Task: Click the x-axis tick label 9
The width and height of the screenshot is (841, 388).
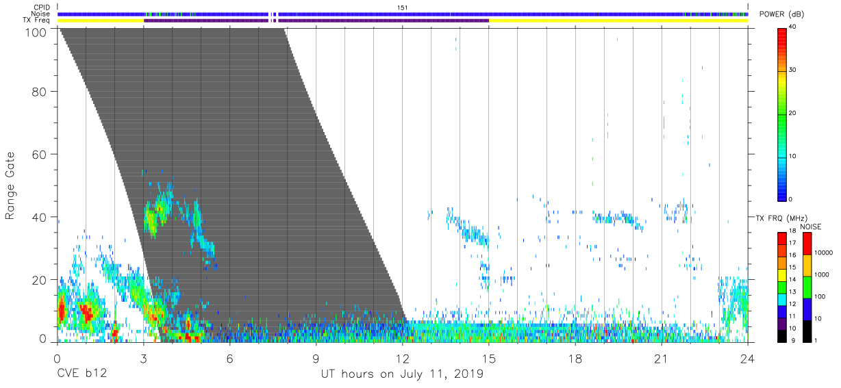Action: point(316,359)
